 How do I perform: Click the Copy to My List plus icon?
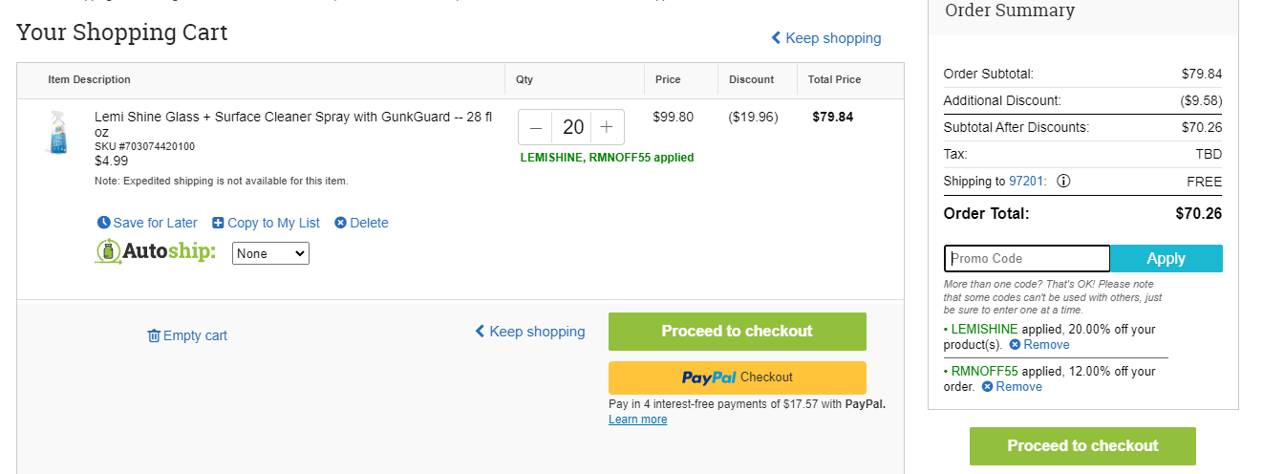pos(218,223)
